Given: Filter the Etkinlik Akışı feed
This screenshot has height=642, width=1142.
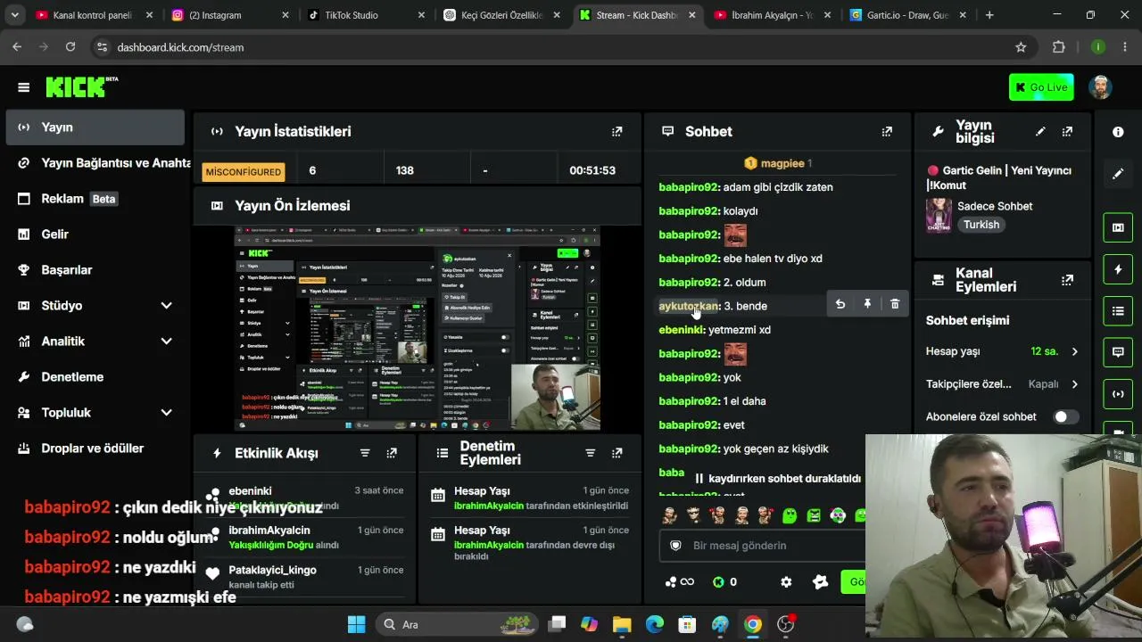Looking at the screenshot, I should (x=365, y=453).
